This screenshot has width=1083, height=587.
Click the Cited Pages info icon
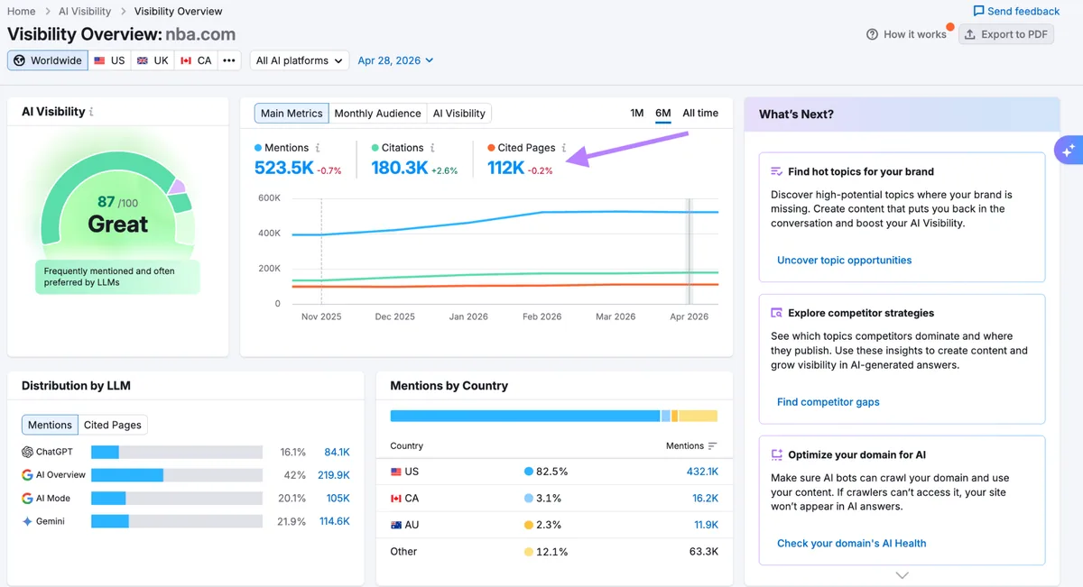[564, 148]
